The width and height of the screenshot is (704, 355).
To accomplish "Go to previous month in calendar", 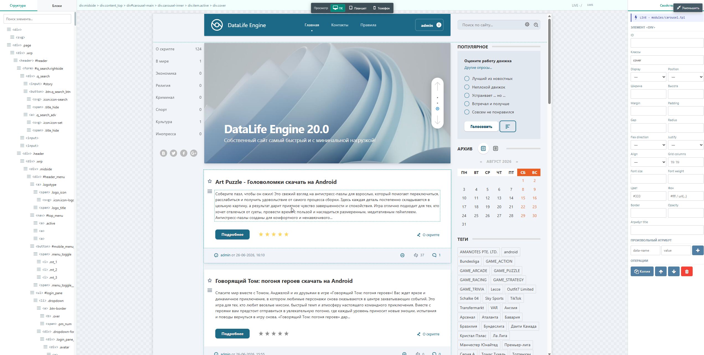I will [481, 162].
